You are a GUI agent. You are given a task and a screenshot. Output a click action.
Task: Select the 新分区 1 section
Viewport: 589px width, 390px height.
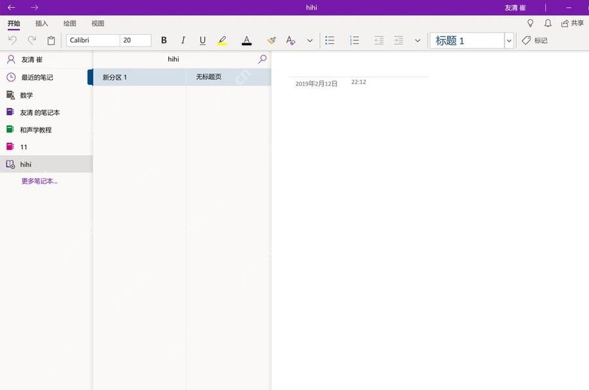coord(139,77)
